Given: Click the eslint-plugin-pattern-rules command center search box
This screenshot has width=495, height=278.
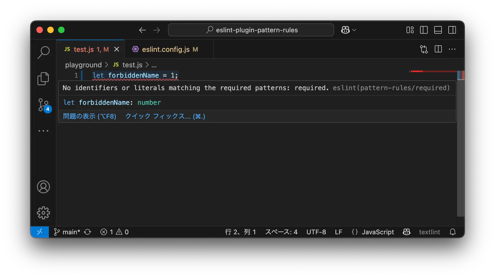Looking at the screenshot, I should coord(251,30).
